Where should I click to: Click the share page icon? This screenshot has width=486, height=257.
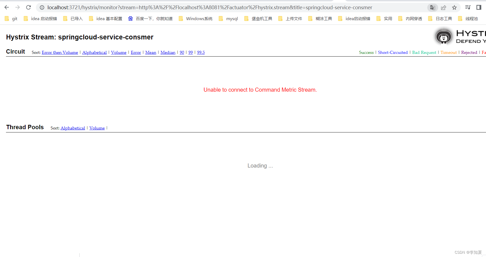pyautogui.click(x=444, y=8)
